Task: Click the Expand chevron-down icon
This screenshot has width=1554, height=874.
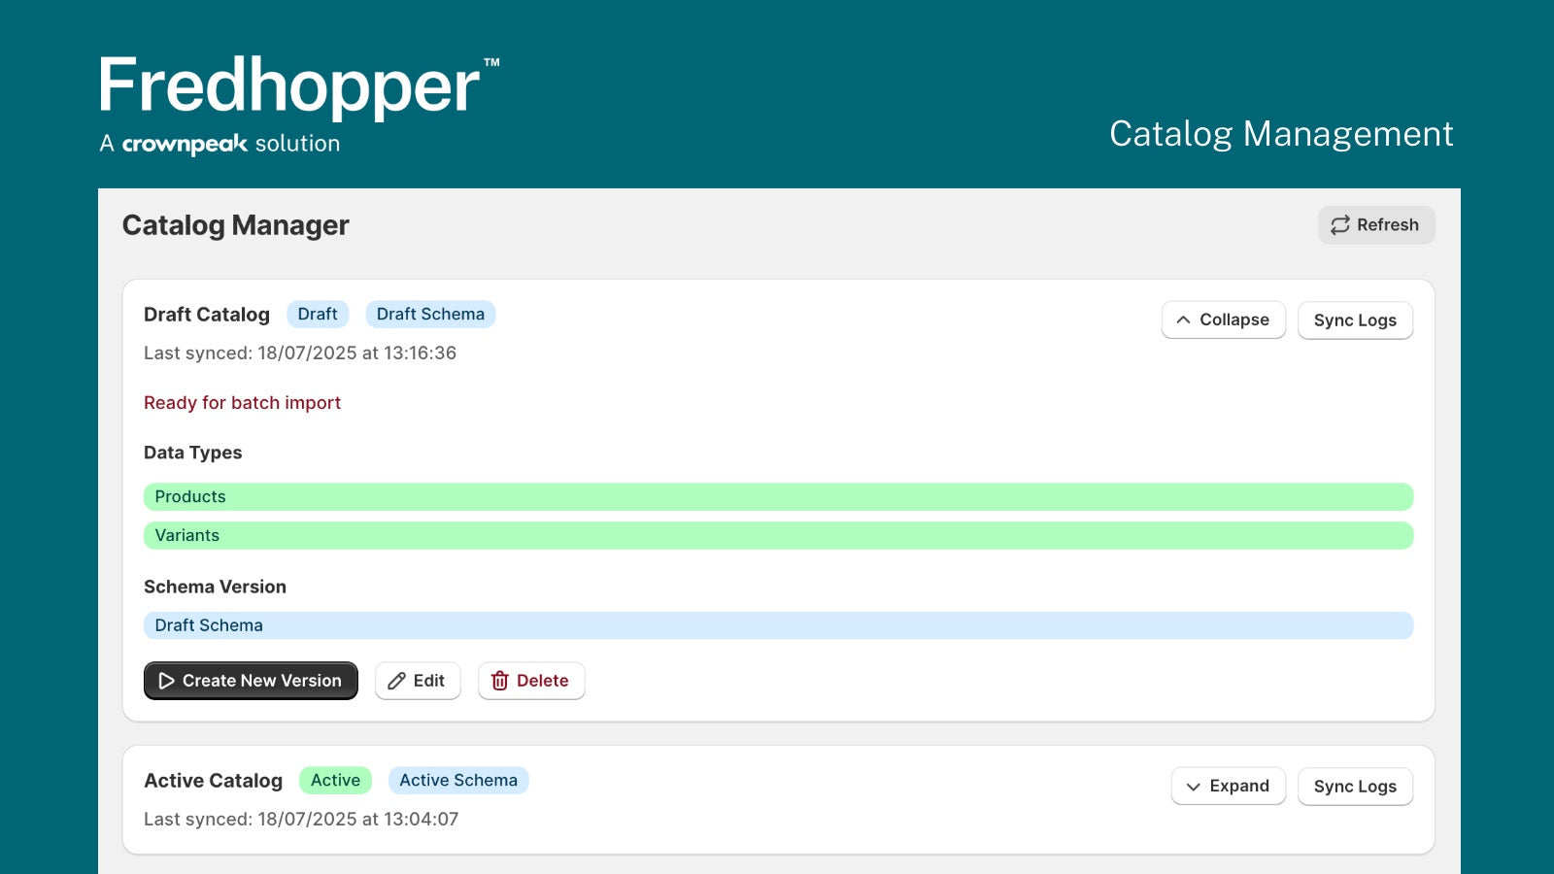Action: point(1194,787)
